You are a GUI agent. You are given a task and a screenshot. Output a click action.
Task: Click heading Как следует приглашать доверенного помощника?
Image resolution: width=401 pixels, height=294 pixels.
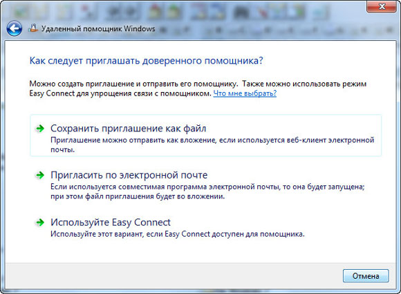147,61
